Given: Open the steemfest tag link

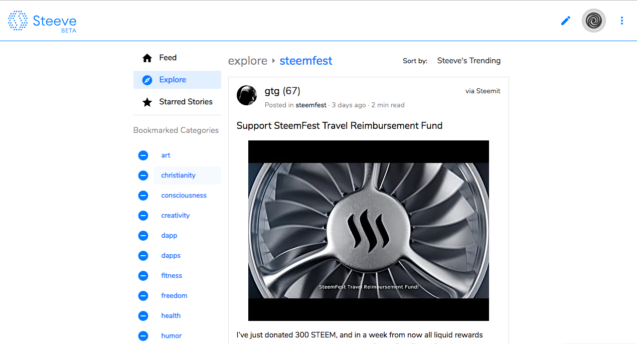Looking at the screenshot, I should tap(306, 60).
